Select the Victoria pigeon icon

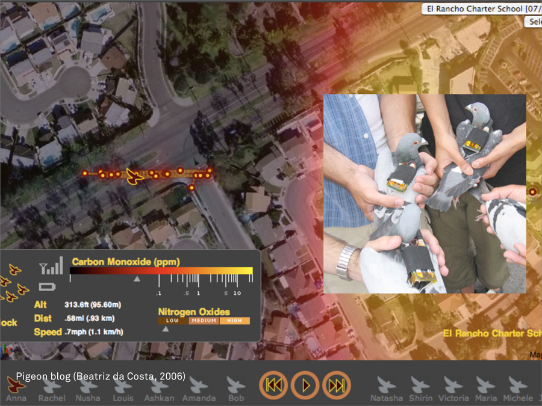453,386
